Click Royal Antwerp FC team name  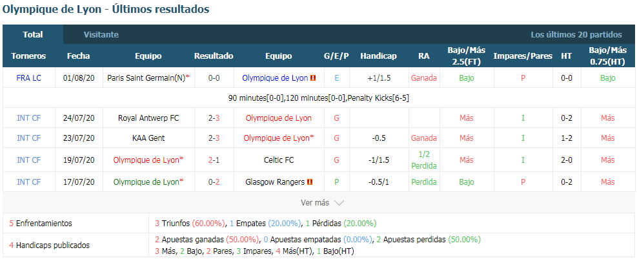[148, 118]
